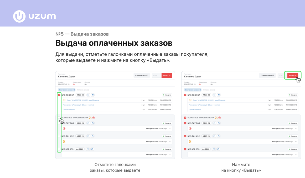Open Римская свеча "Маскарад" link, left screenshot
Image resolution: width=305 pixels, height=178 pixels.
point(78,105)
